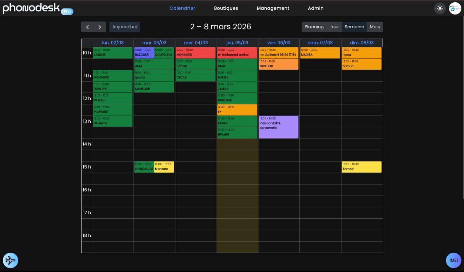The height and width of the screenshot is (272, 464).
Task: Click the phonodesk logo
Action: pos(32,8)
